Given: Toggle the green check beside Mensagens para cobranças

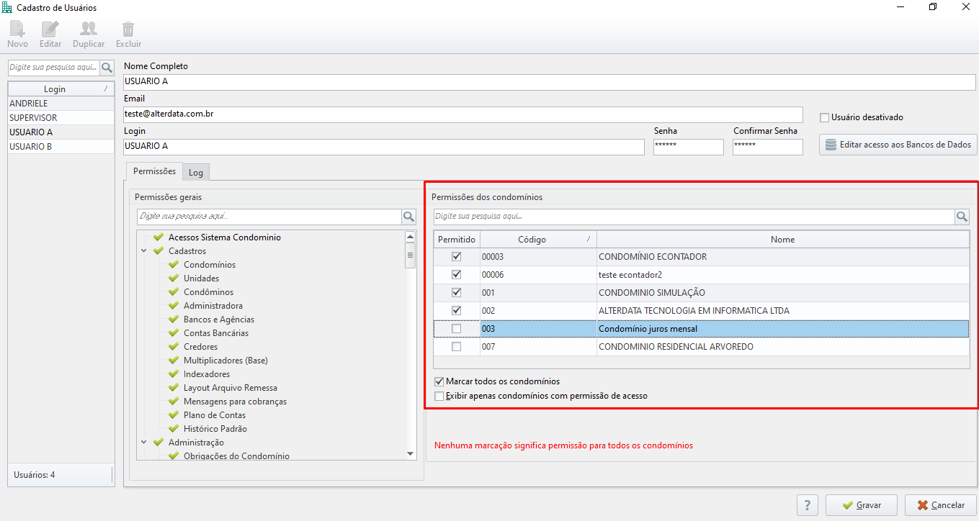Looking at the screenshot, I should (174, 402).
